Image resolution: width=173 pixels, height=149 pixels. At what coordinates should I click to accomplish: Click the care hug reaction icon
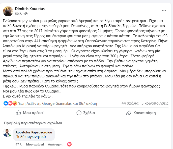click(x=15, y=103)
